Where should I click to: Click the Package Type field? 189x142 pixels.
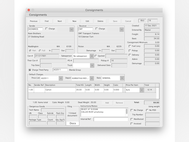click(x=37, y=123)
